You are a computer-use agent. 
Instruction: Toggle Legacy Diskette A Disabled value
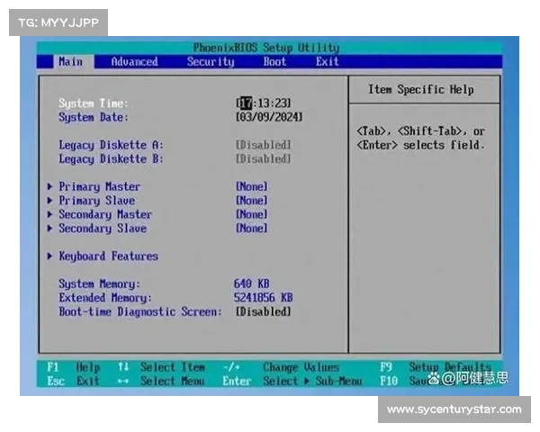[264, 145]
